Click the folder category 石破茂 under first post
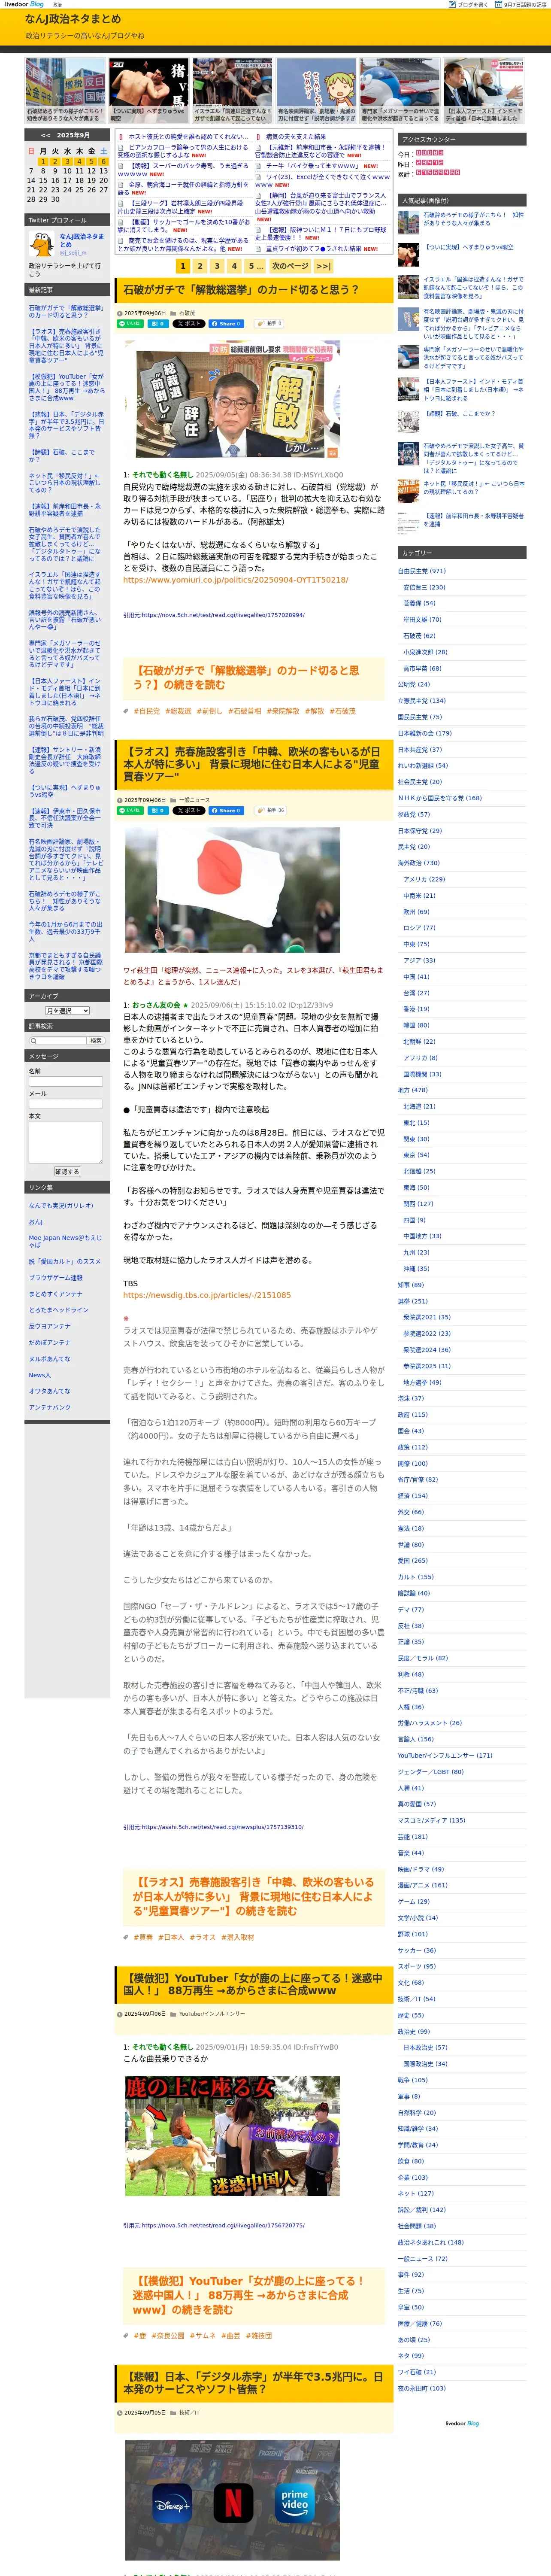Viewport: 551px width, 2576px height. coord(187,313)
